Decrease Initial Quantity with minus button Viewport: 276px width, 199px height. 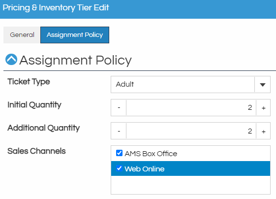(x=119, y=107)
